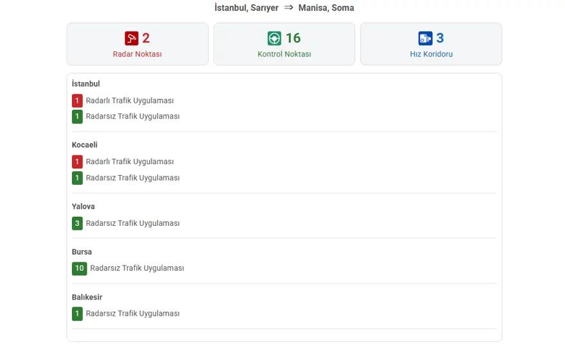Select İstanbul Radarlı Trafik Uygulaması entry
565x349 pixels.
point(130,101)
